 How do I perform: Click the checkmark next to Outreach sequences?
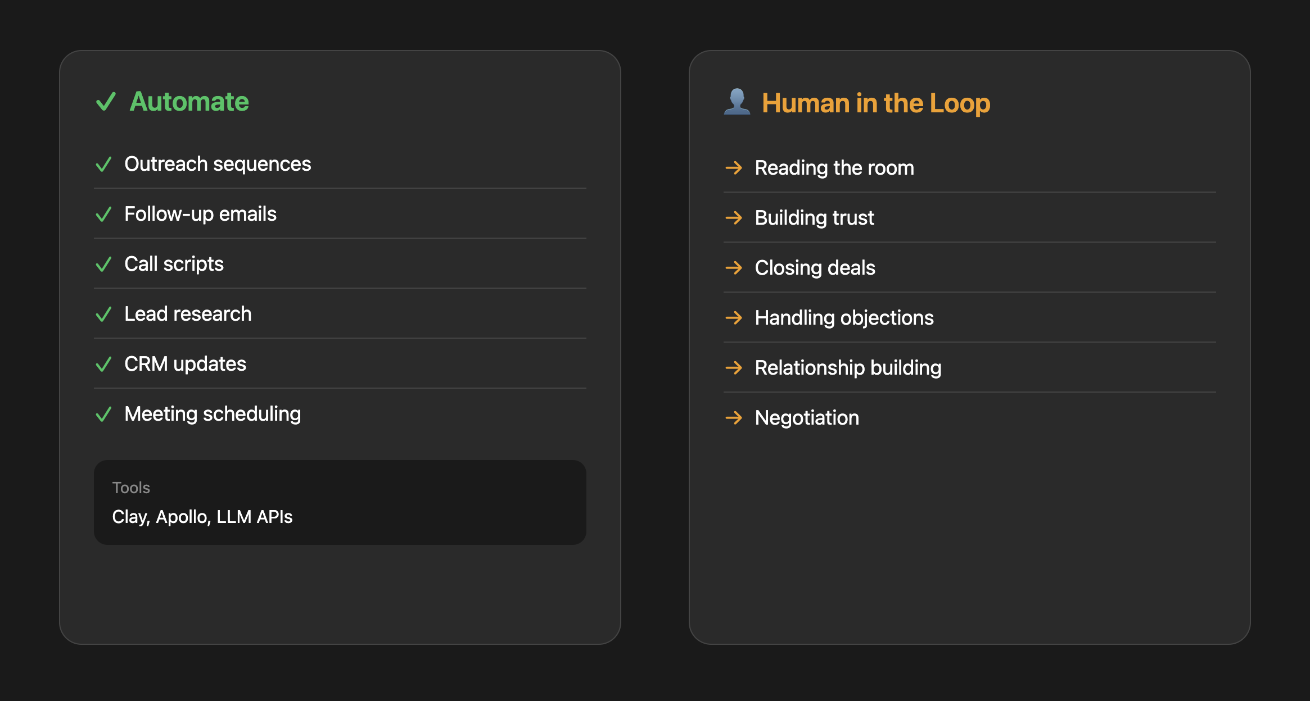pyautogui.click(x=103, y=165)
